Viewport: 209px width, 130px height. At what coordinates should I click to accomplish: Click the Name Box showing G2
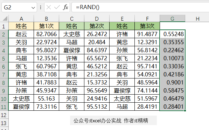coord(19,7)
